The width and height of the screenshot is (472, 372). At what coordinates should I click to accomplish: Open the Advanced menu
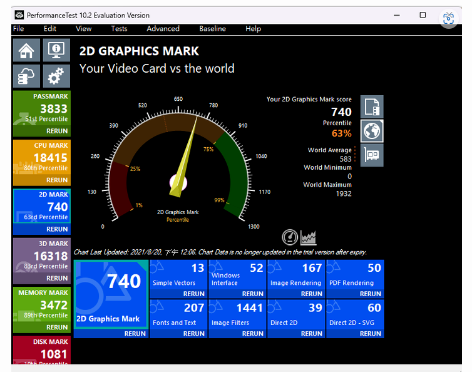[163, 29]
